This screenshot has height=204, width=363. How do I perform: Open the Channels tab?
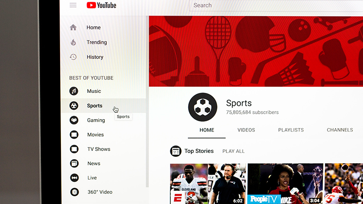coord(340,130)
